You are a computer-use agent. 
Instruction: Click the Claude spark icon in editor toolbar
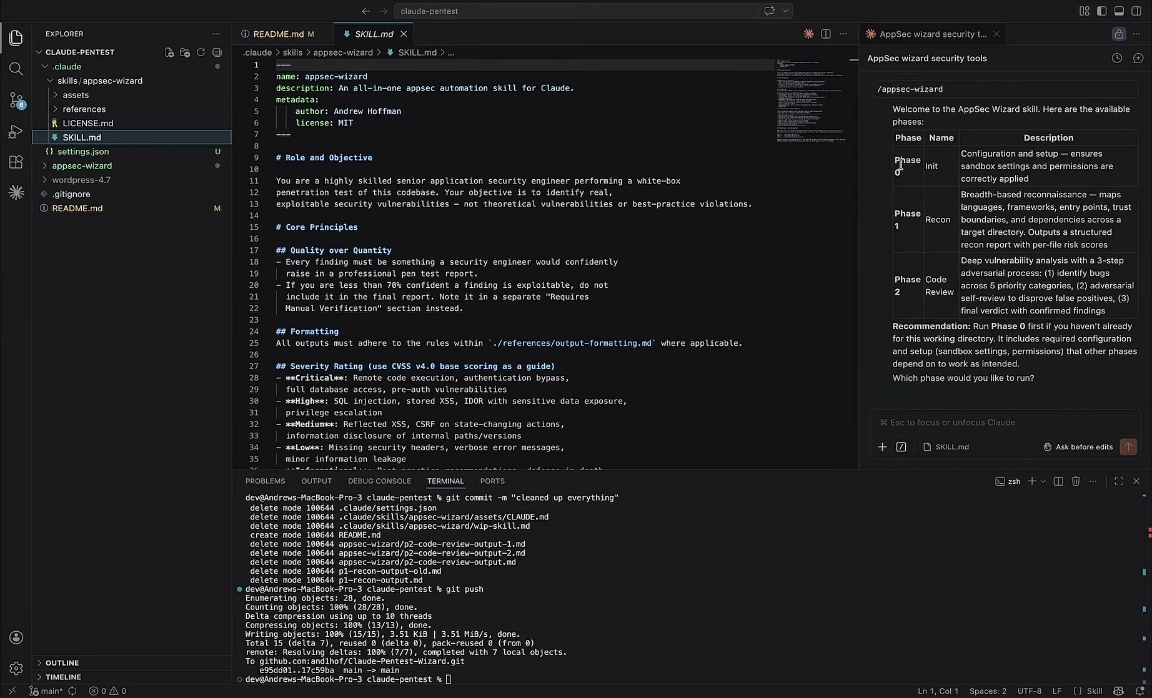[808, 34]
